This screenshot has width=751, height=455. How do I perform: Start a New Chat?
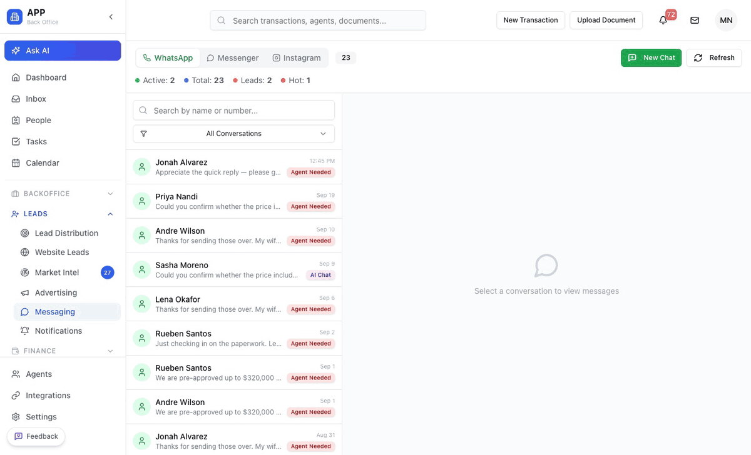point(651,57)
